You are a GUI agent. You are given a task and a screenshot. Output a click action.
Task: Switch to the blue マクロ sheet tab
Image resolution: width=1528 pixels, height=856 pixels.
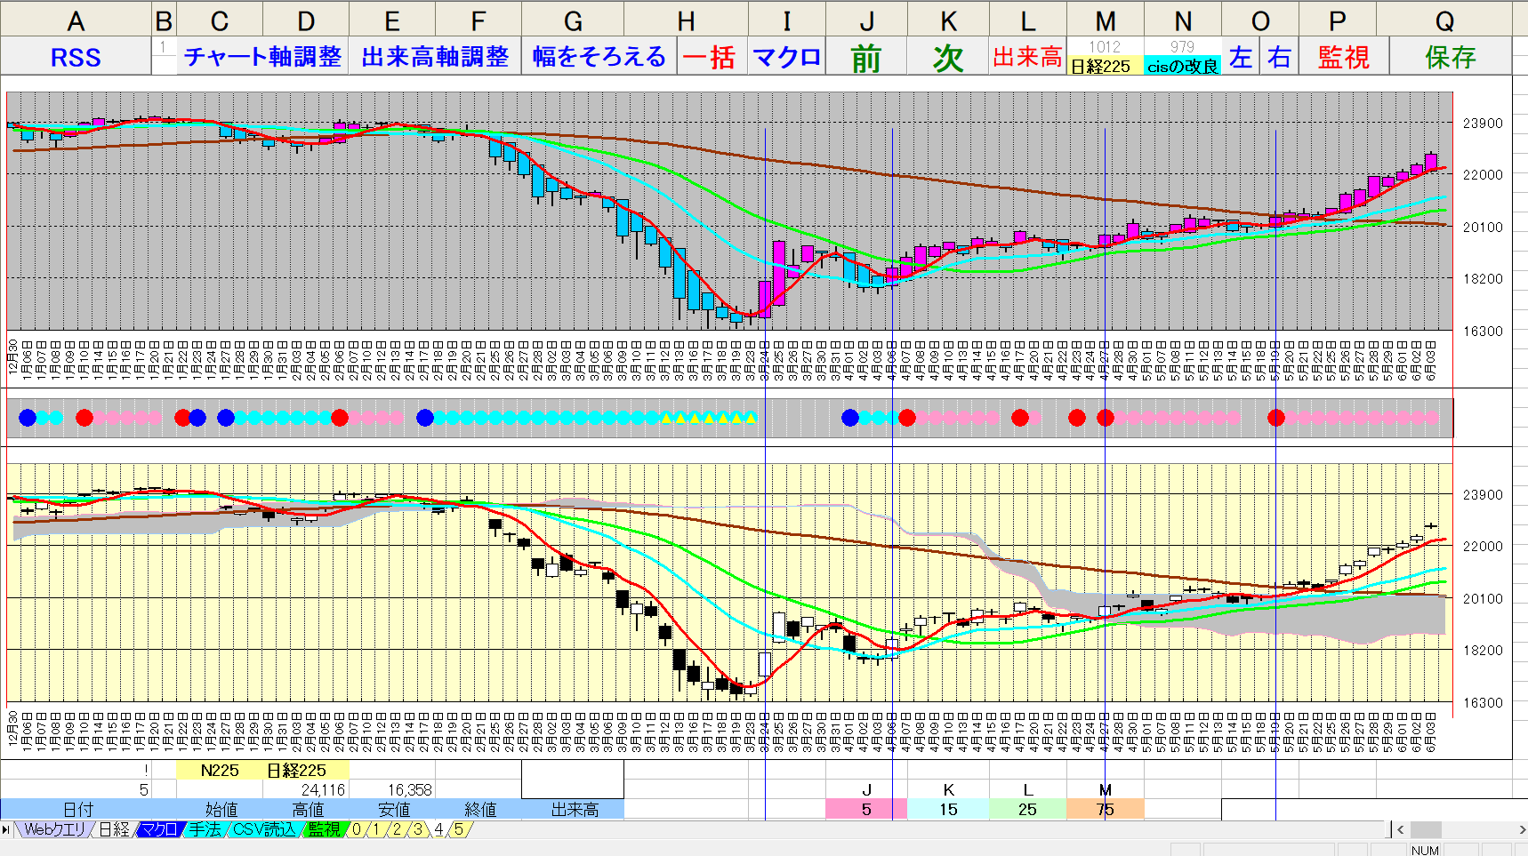point(160,829)
